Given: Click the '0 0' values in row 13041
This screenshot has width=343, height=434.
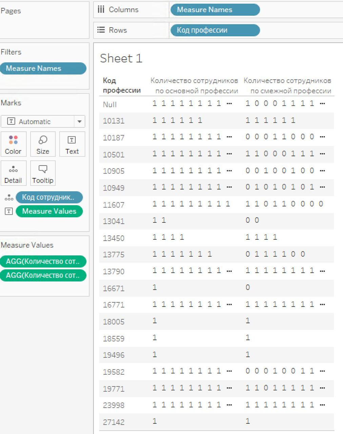Looking at the screenshot, I should coord(252,220).
